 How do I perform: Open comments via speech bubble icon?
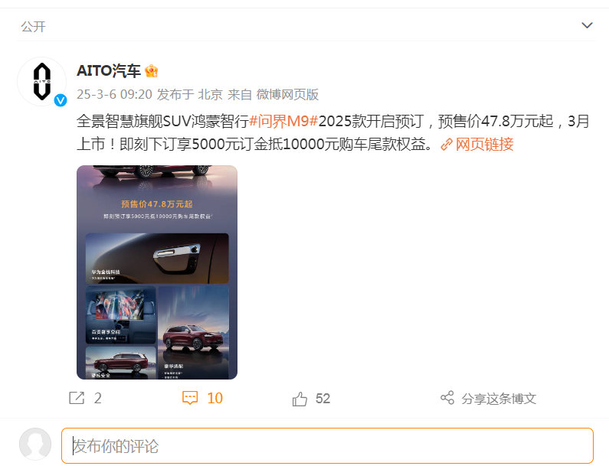[190, 398]
